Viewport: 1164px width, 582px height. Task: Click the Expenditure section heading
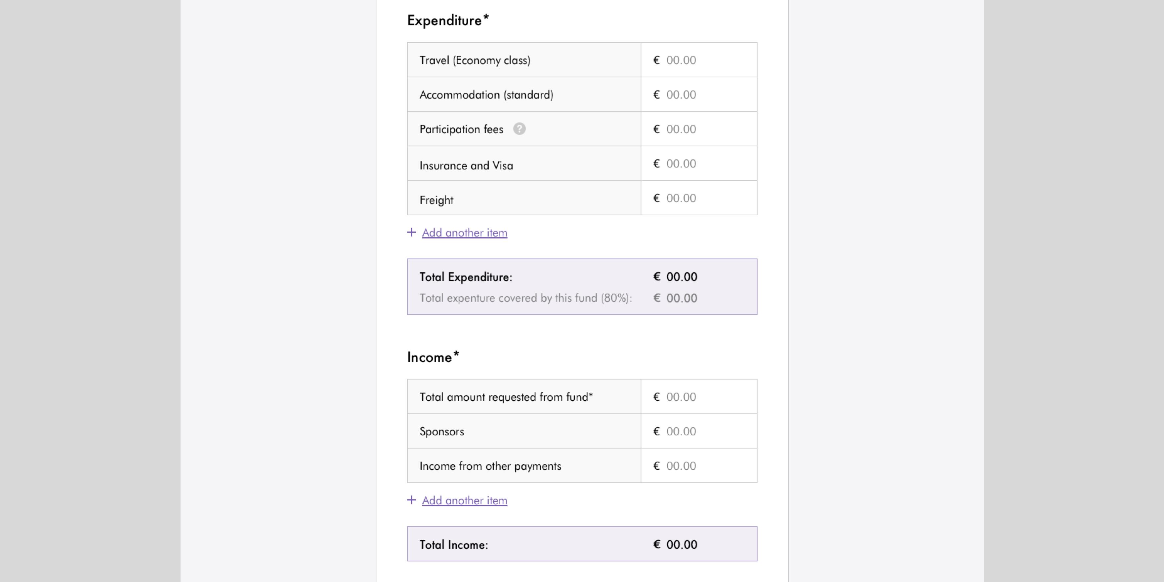(448, 20)
